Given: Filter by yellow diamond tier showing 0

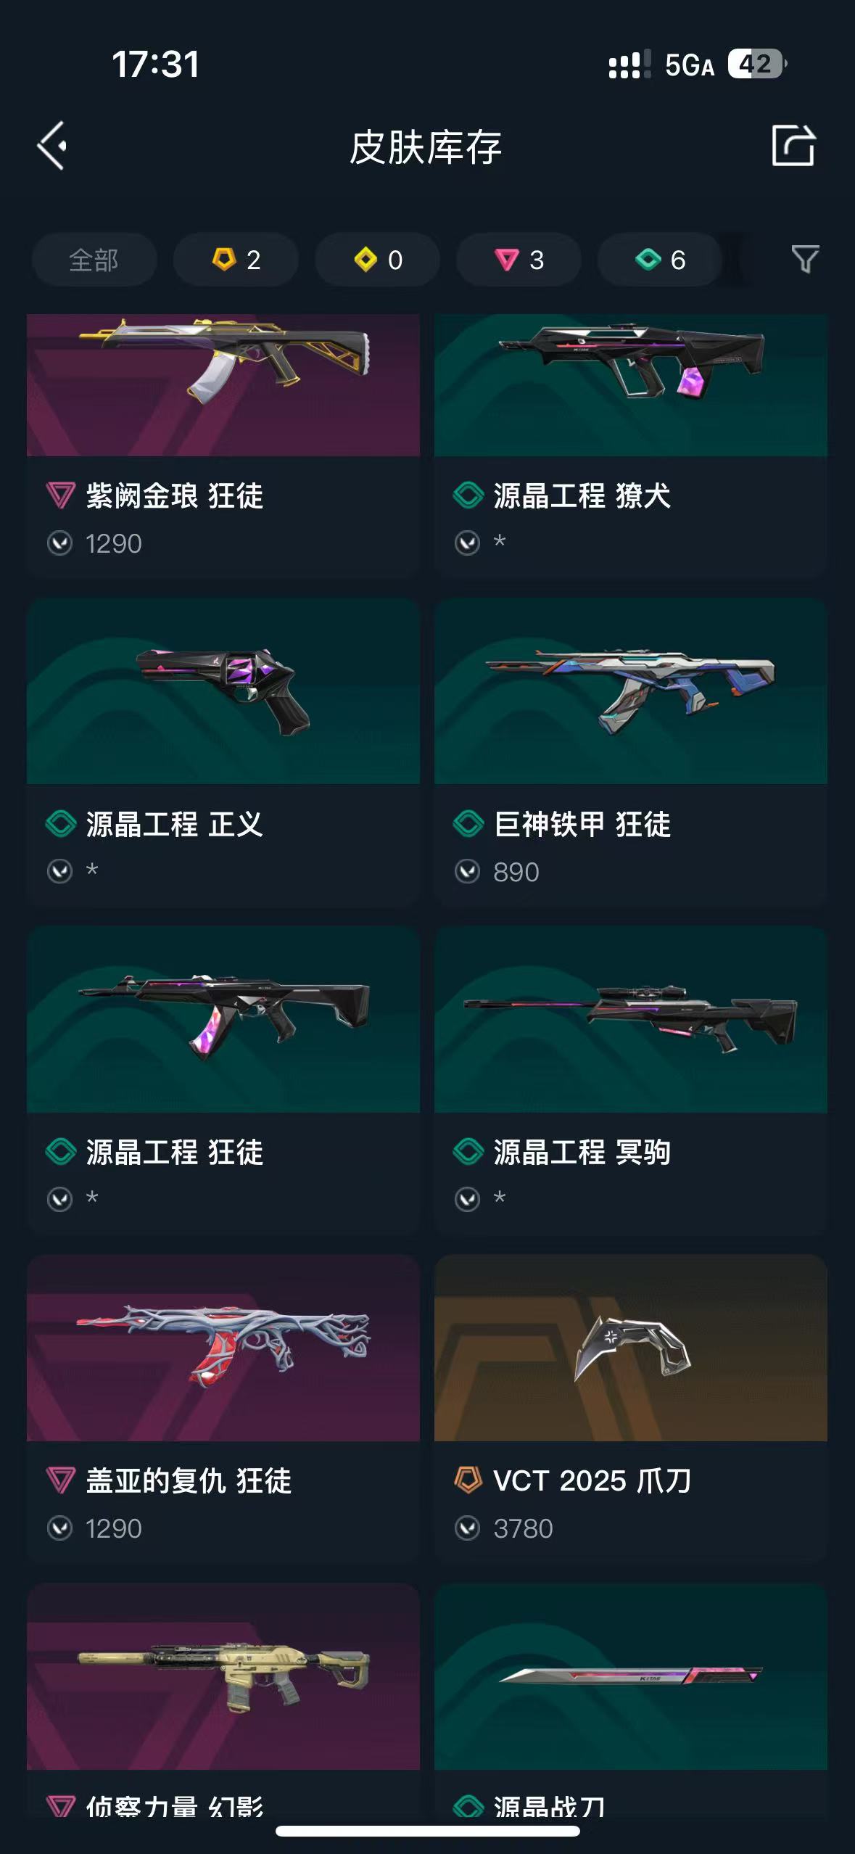Looking at the screenshot, I should [x=377, y=260].
